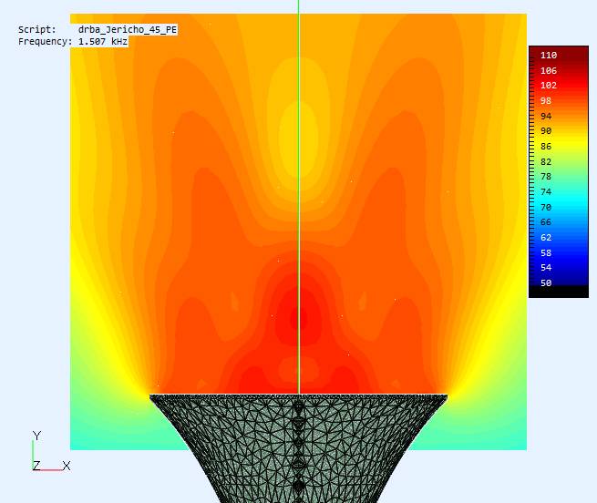Click the 82 value on the color scale
597x503 pixels.
pos(546,162)
